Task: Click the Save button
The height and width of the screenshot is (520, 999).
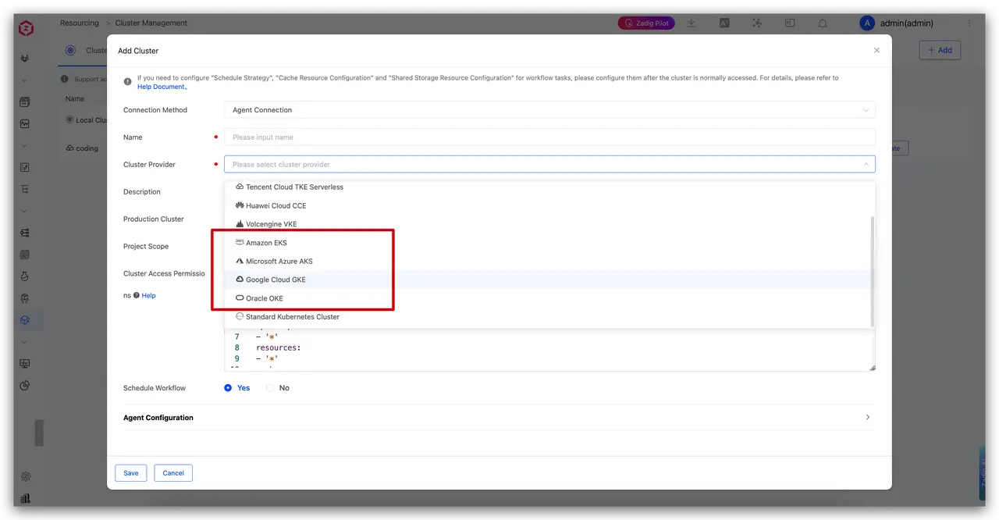Action: click(x=131, y=473)
